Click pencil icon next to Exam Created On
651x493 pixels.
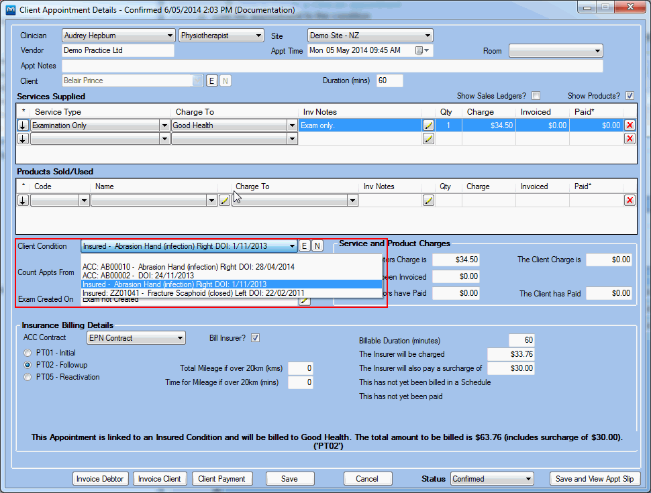tap(305, 300)
